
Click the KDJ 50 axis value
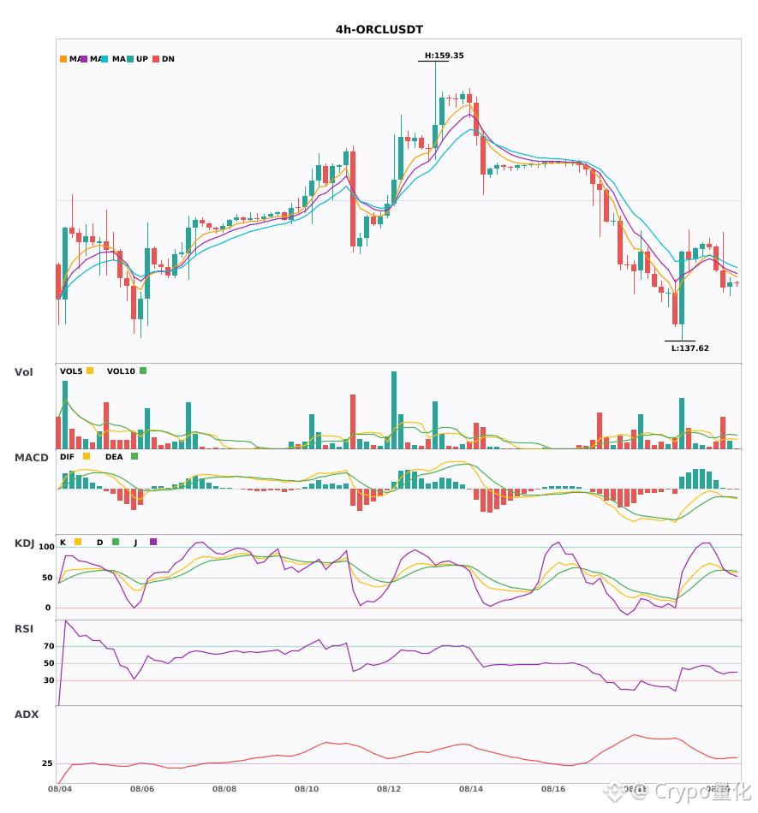(48, 578)
